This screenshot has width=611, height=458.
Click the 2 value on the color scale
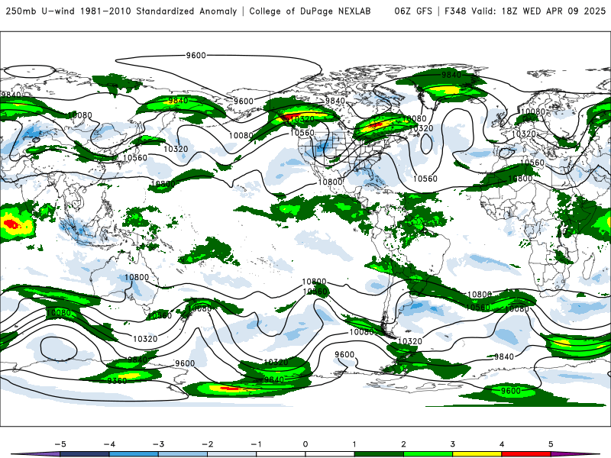click(x=403, y=444)
